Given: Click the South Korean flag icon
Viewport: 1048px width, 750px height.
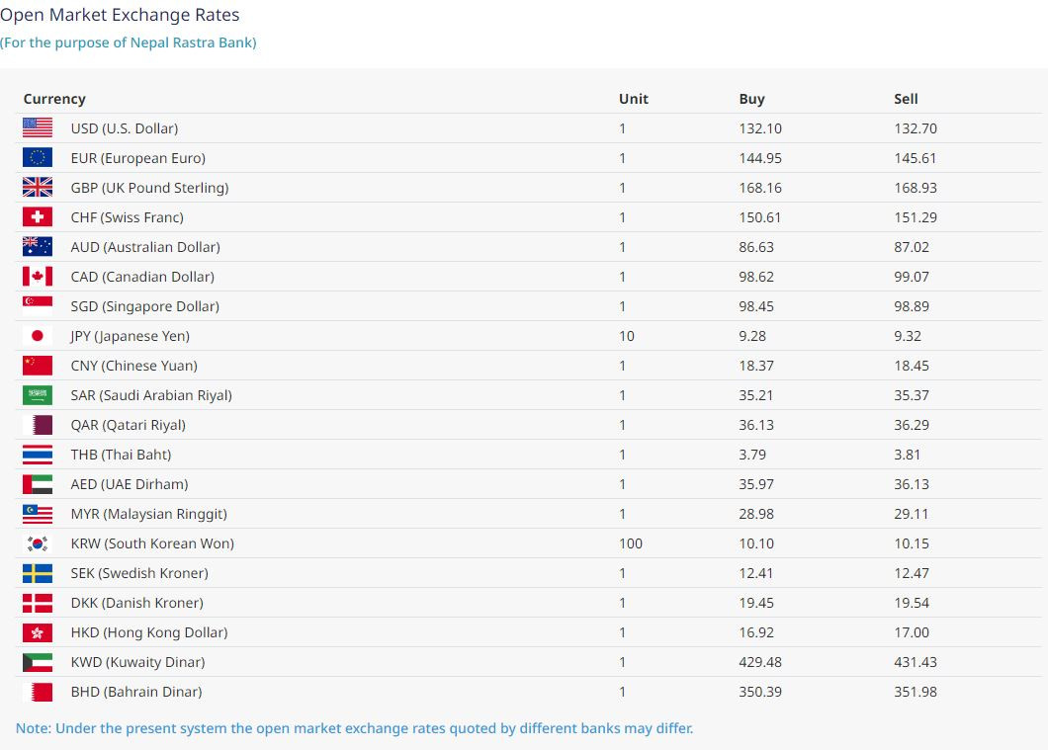Looking at the screenshot, I should coord(38,542).
